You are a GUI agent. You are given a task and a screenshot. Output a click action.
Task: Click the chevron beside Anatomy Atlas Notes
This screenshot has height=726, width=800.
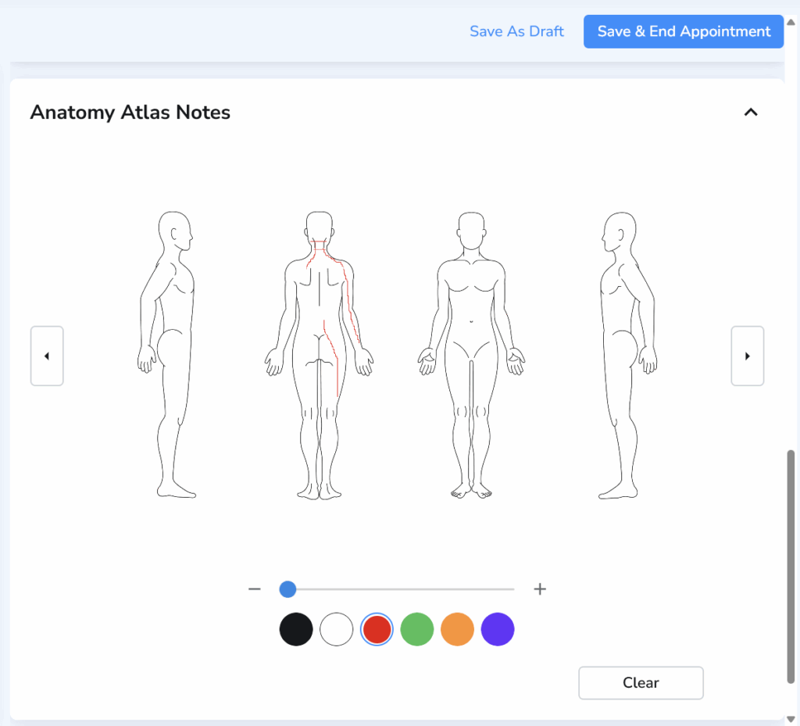751,112
